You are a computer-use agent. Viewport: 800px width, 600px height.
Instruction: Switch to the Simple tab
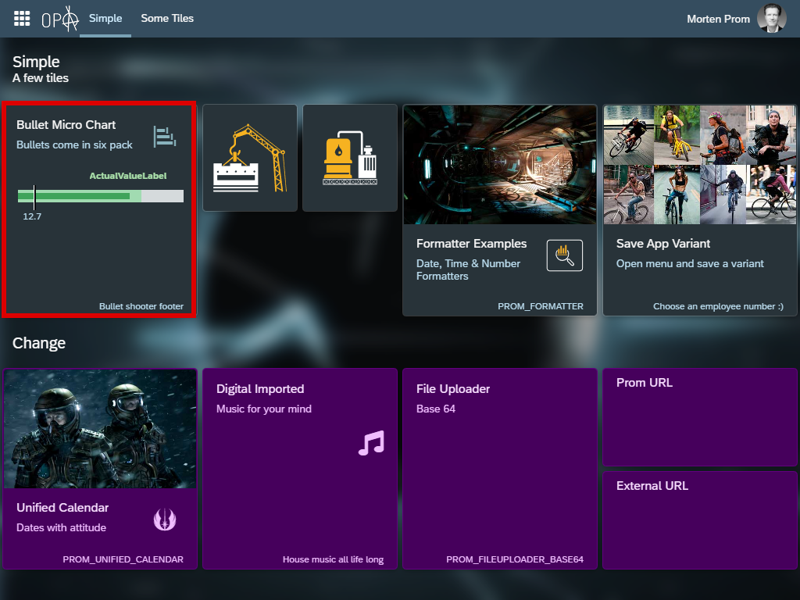coord(105,19)
